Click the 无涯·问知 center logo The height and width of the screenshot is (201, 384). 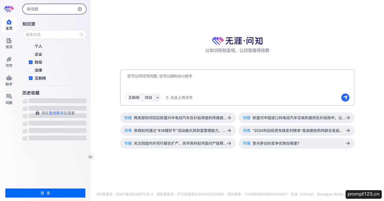click(237, 41)
